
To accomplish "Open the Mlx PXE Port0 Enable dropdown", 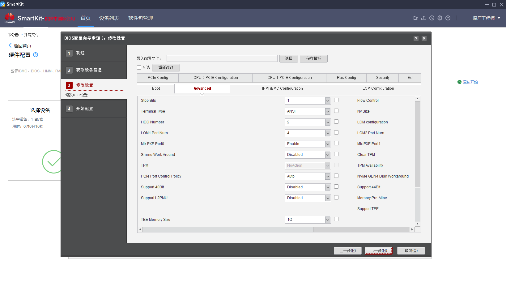I will coord(308,144).
